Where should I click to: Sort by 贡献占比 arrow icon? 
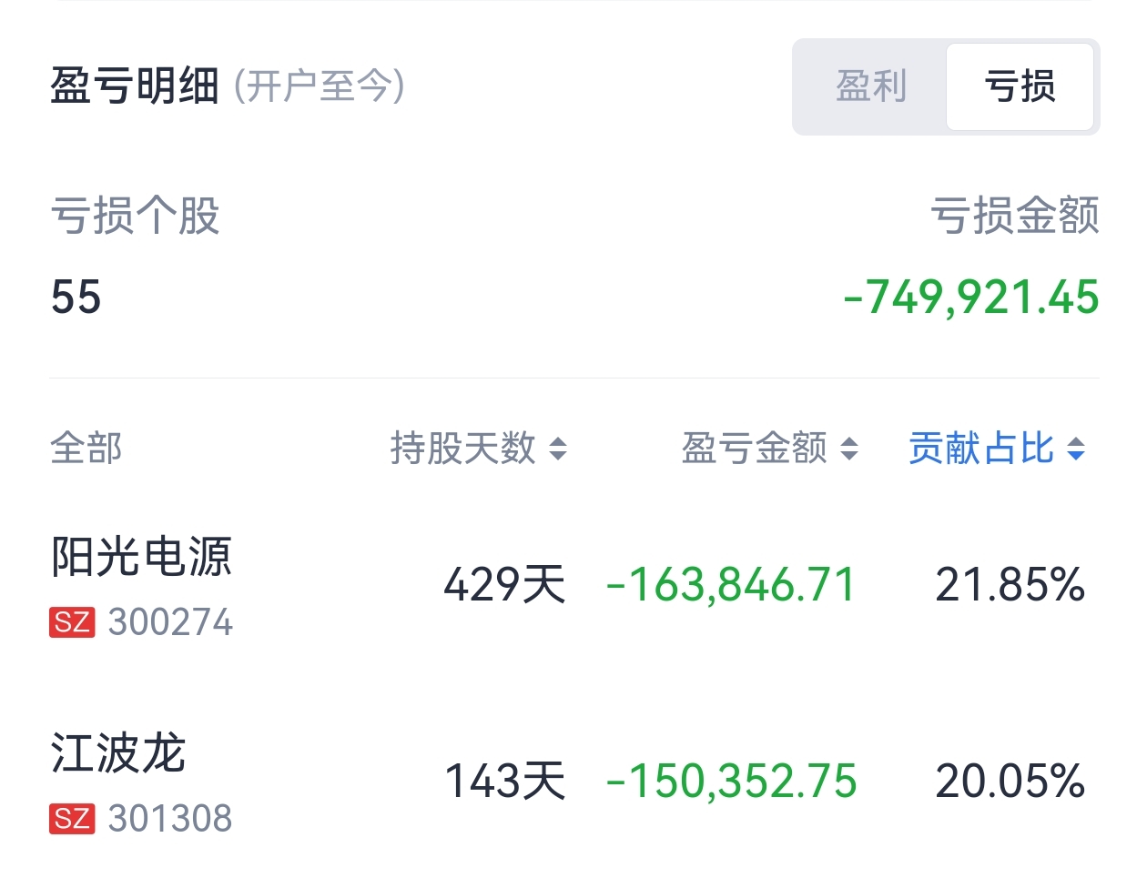1076,449
